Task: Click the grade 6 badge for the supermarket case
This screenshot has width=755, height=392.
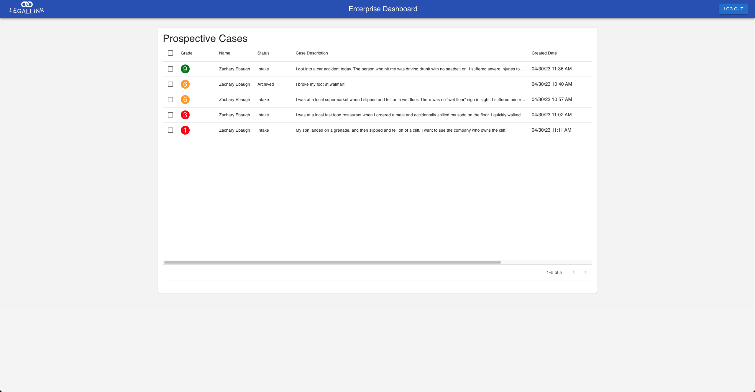Action: tap(185, 100)
